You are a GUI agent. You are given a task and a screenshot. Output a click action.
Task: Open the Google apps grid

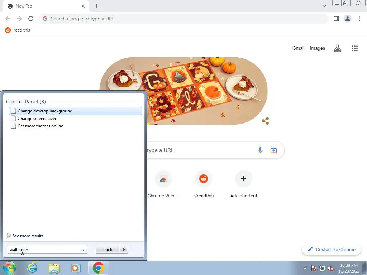(354, 48)
